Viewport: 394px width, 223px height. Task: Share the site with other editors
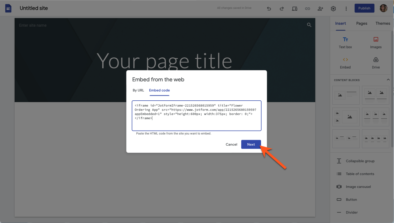320,8
